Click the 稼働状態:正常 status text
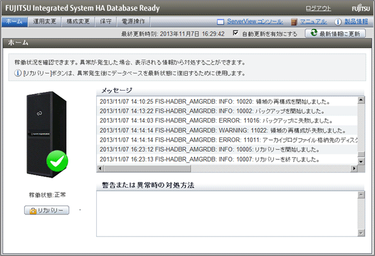This screenshot has height=256, width=375. [47, 195]
